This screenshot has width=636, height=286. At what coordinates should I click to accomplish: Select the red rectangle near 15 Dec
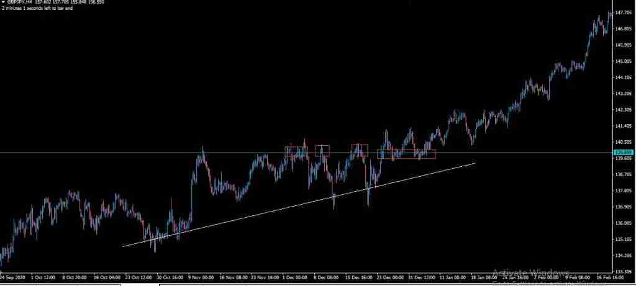coord(360,150)
